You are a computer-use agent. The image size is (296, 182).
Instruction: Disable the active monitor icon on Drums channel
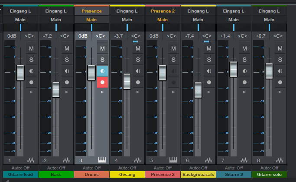[x=103, y=71]
